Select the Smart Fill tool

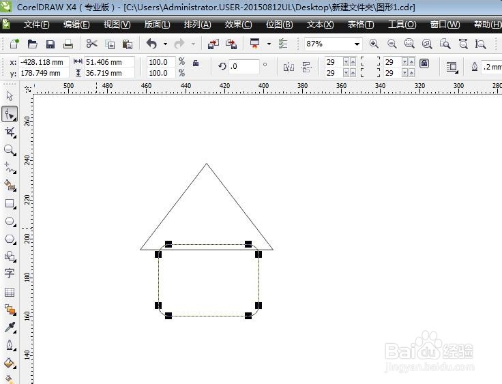click(x=10, y=186)
